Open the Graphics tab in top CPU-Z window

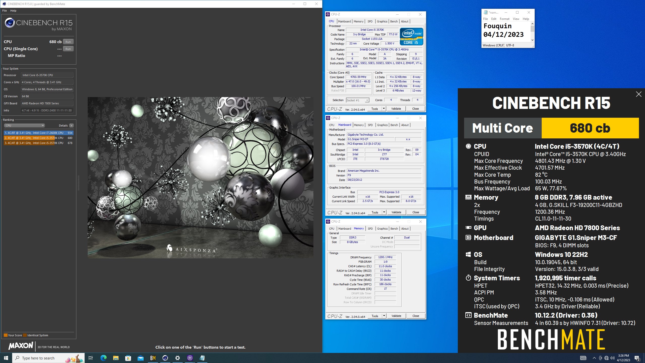(382, 21)
